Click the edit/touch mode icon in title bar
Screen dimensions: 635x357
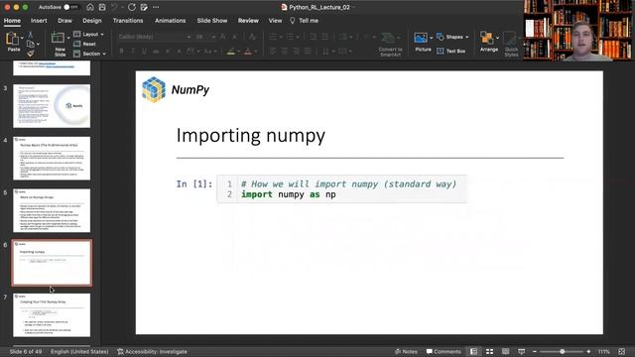pyautogui.click(x=144, y=7)
